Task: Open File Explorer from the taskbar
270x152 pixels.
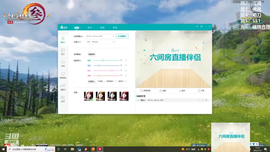Action: 72,149
